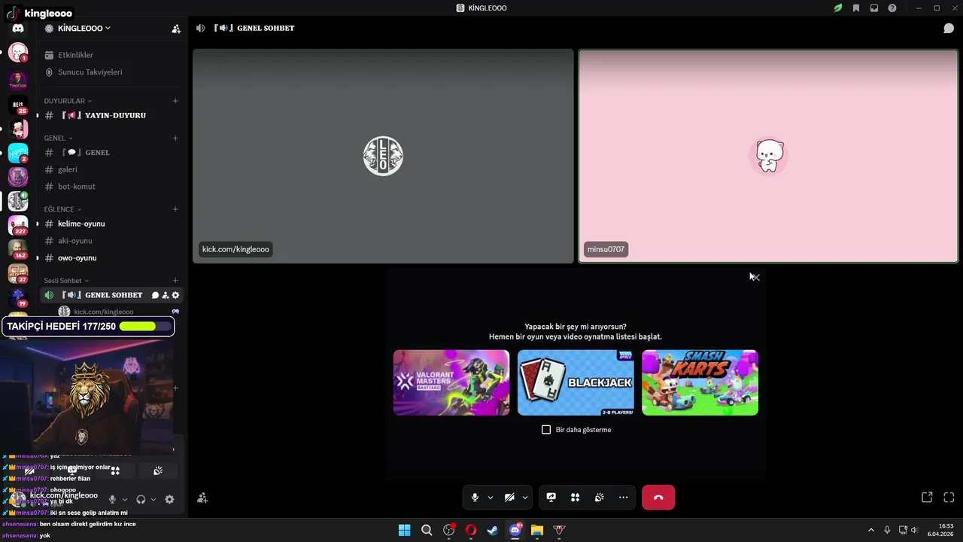Image resolution: width=963 pixels, height=542 pixels.
Task: Invite people to GENEL SOHBET voice channel
Action: 166,295
